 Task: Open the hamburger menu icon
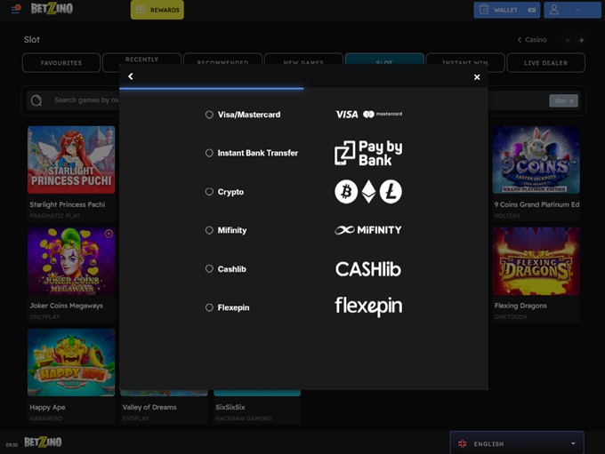tap(15, 9)
